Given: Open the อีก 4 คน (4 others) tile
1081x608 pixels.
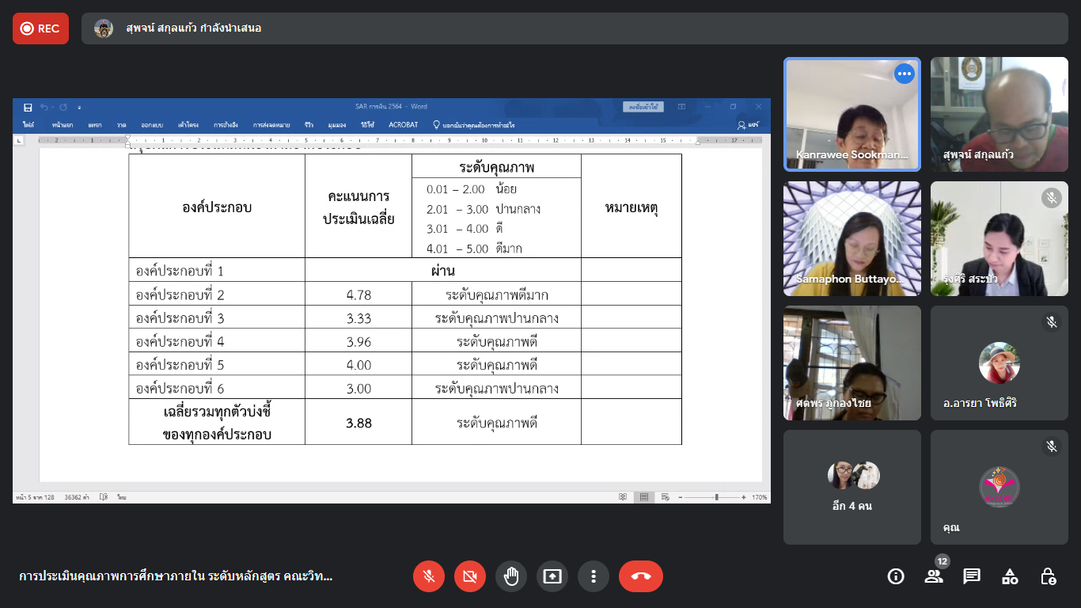Looking at the screenshot, I should [852, 487].
